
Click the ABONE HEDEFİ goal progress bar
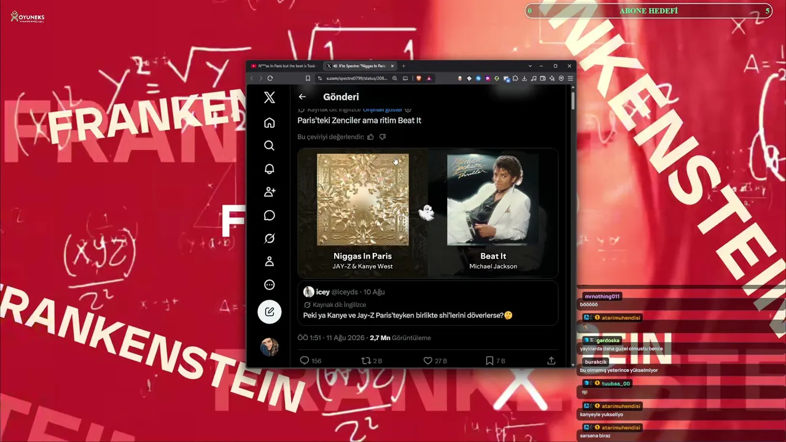648,10
